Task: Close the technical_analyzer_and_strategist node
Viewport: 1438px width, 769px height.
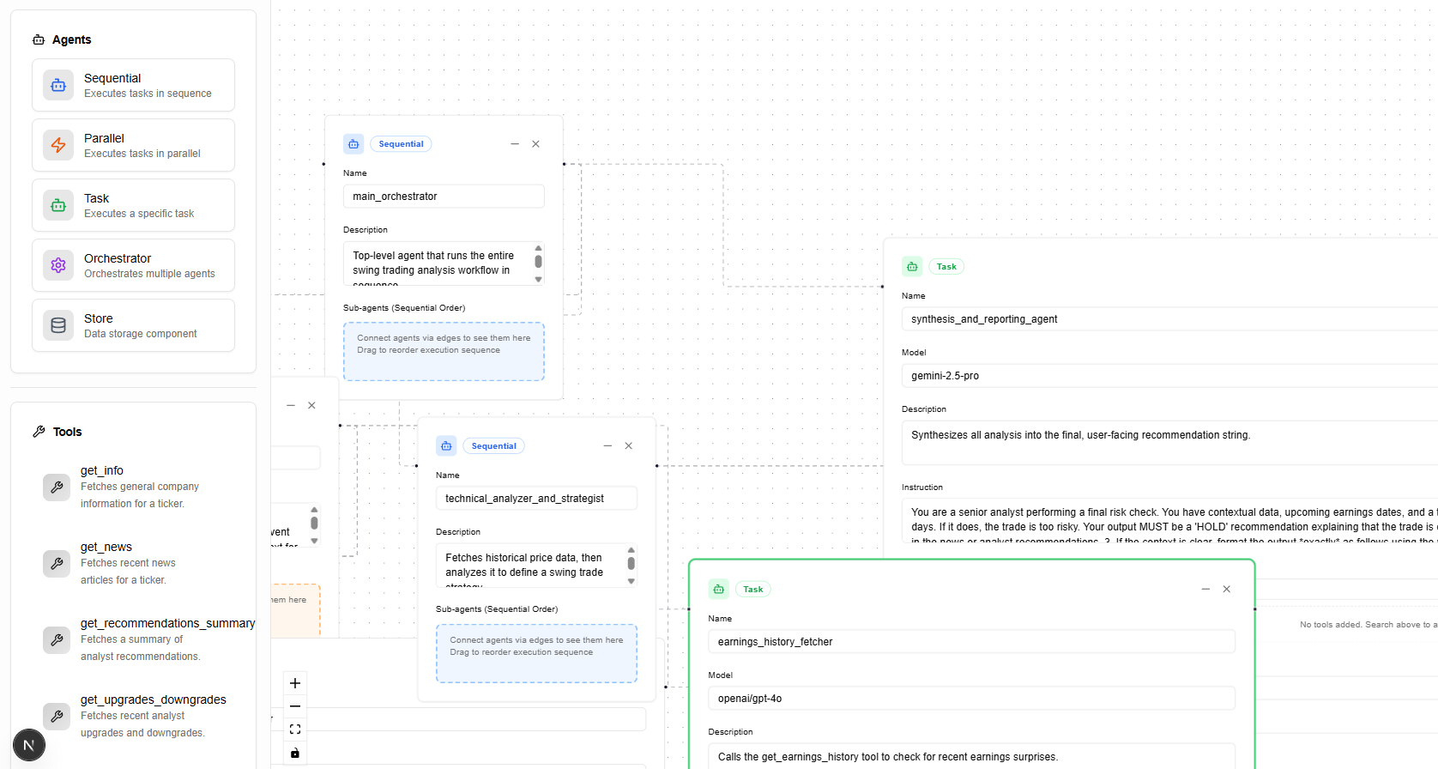Action: pyautogui.click(x=629, y=446)
